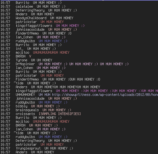Click on Tyrone's nickname
Viewport: 158px width, 154px height.
(21, 60)
